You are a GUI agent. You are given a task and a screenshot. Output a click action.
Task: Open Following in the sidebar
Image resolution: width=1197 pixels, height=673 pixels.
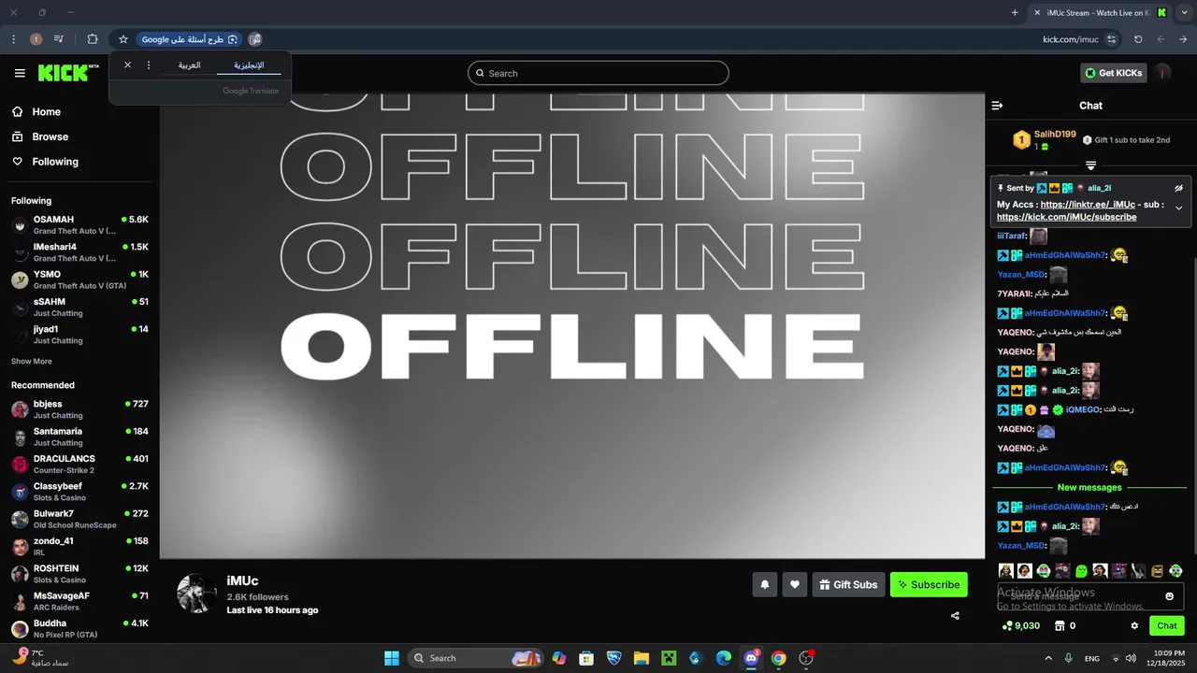45,162
